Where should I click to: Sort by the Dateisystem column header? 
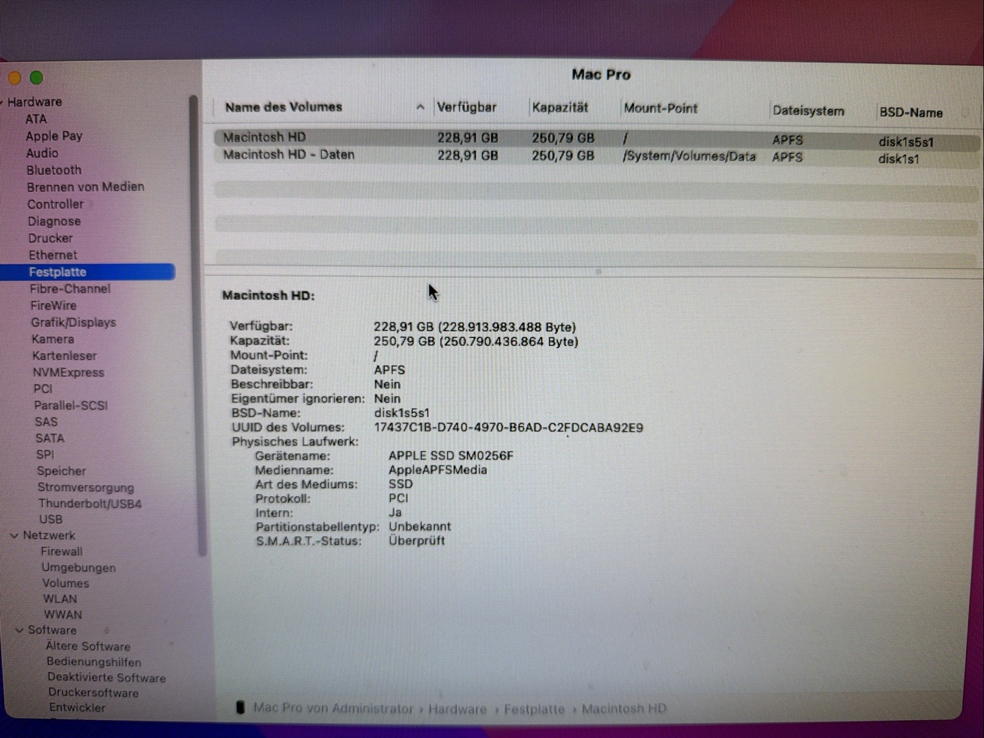point(808,111)
